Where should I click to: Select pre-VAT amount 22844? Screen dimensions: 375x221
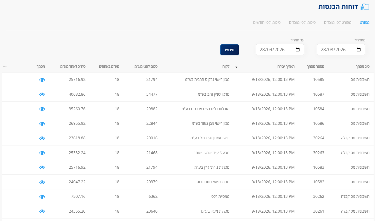[152, 124]
